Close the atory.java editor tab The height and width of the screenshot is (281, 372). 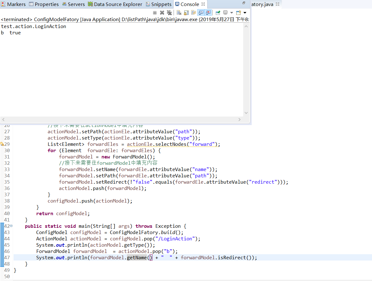278,4
